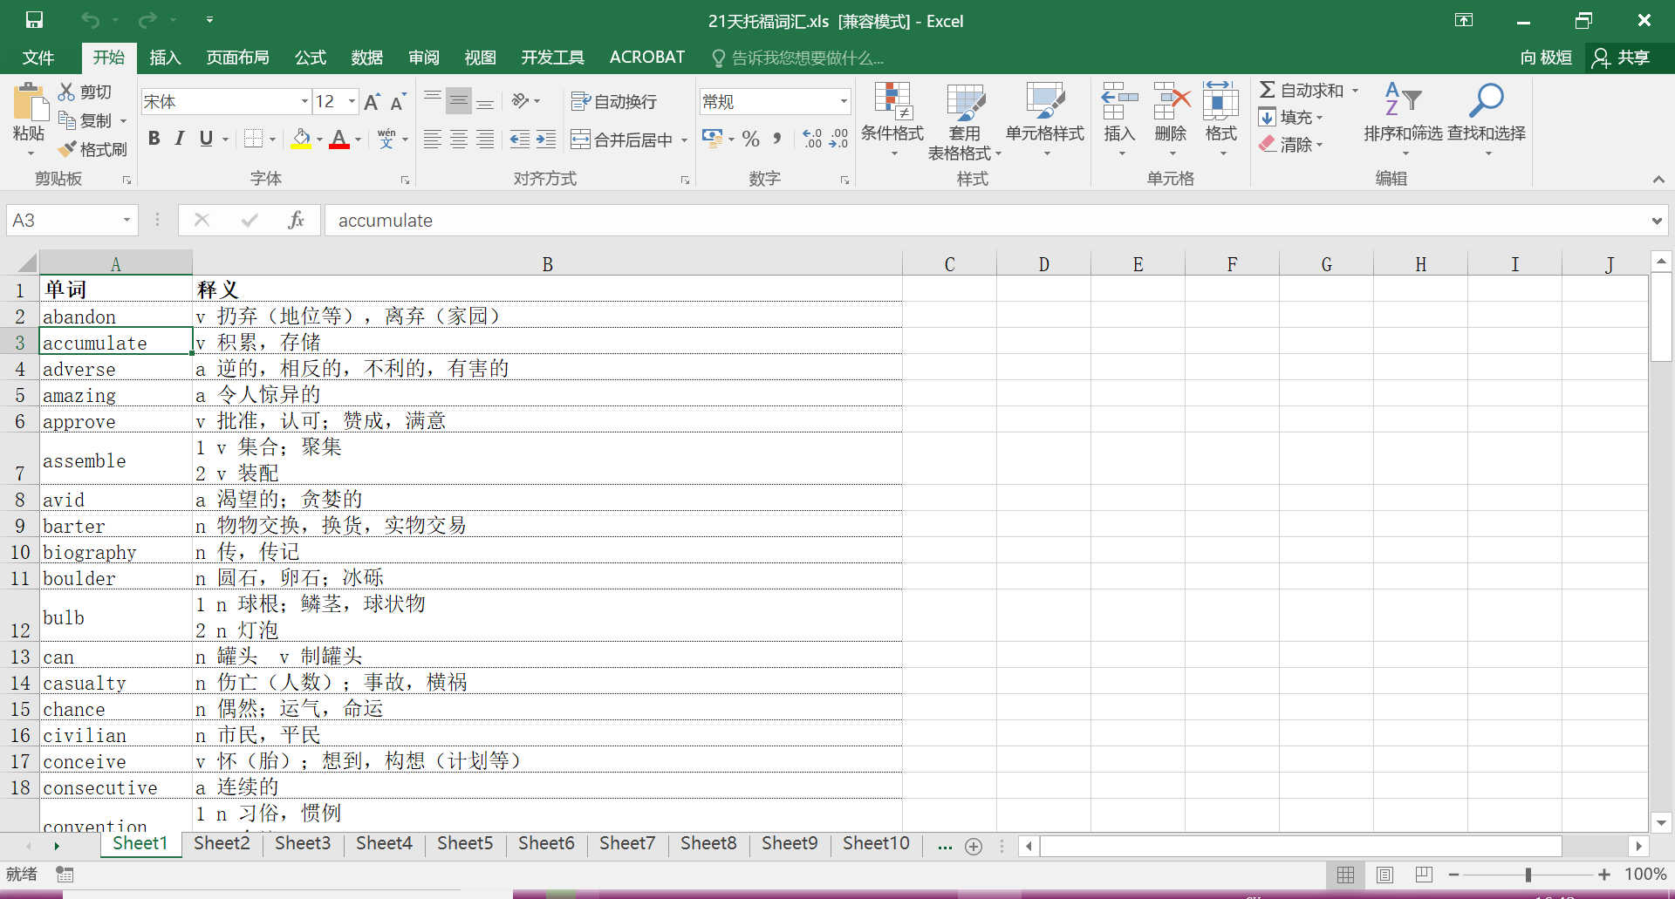Decrease indent in the alignment group
The image size is (1675, 899).
click(x=520, y=140)
